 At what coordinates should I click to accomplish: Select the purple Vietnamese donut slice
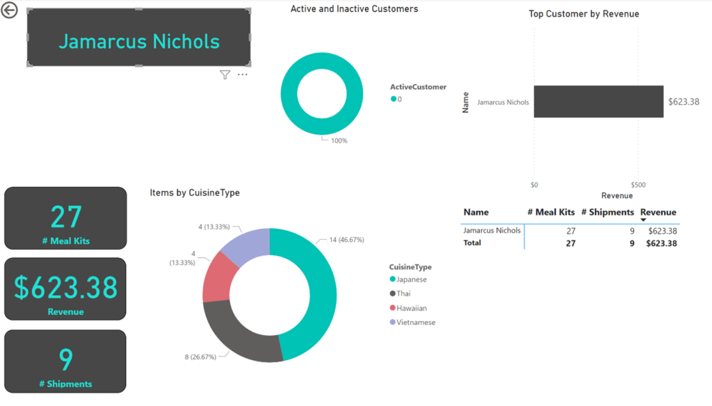pos(245,244)
